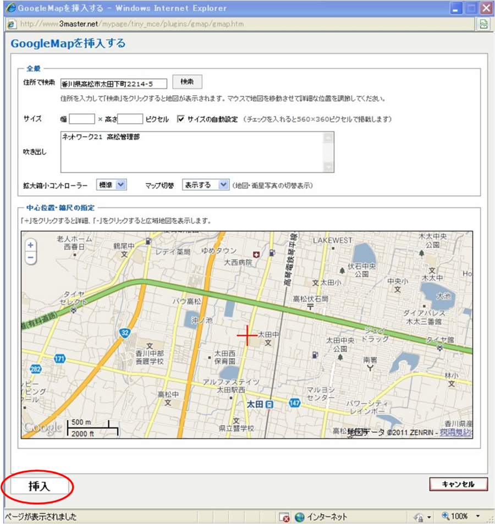Click the gas station icon near 鶴尾中

[x=148, y=241]
